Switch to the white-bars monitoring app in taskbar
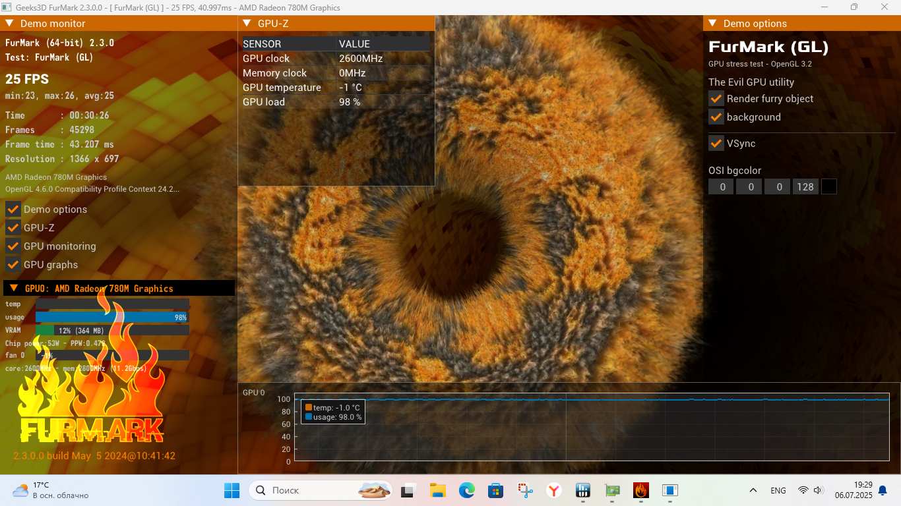Image resolution: width=901 pixels, height=506 pixels. (x=583, y=490)
